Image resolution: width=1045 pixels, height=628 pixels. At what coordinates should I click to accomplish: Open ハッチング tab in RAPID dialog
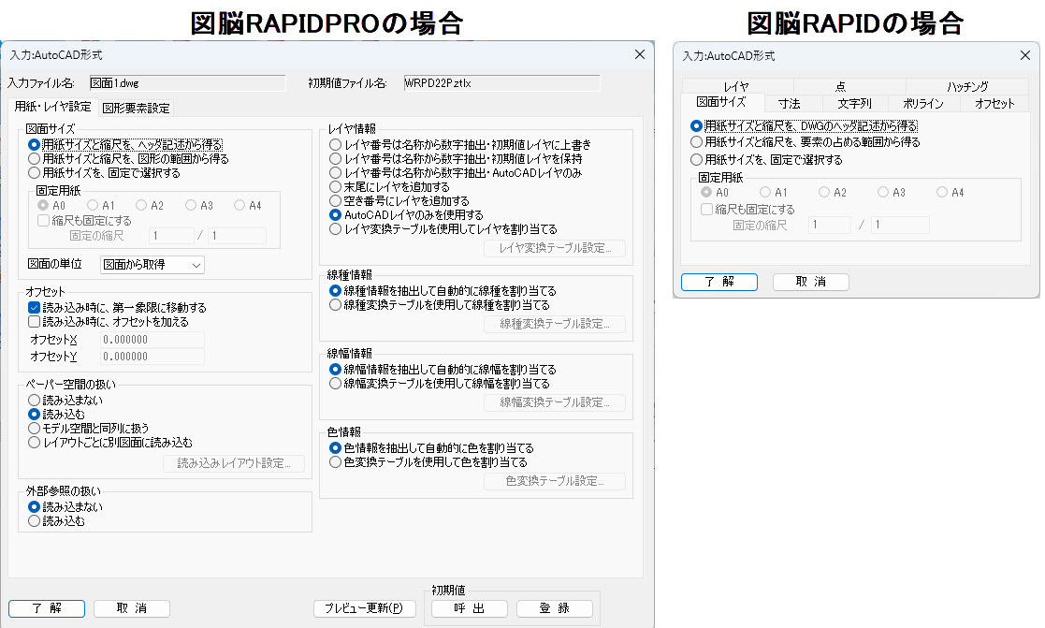click(967, 86)
